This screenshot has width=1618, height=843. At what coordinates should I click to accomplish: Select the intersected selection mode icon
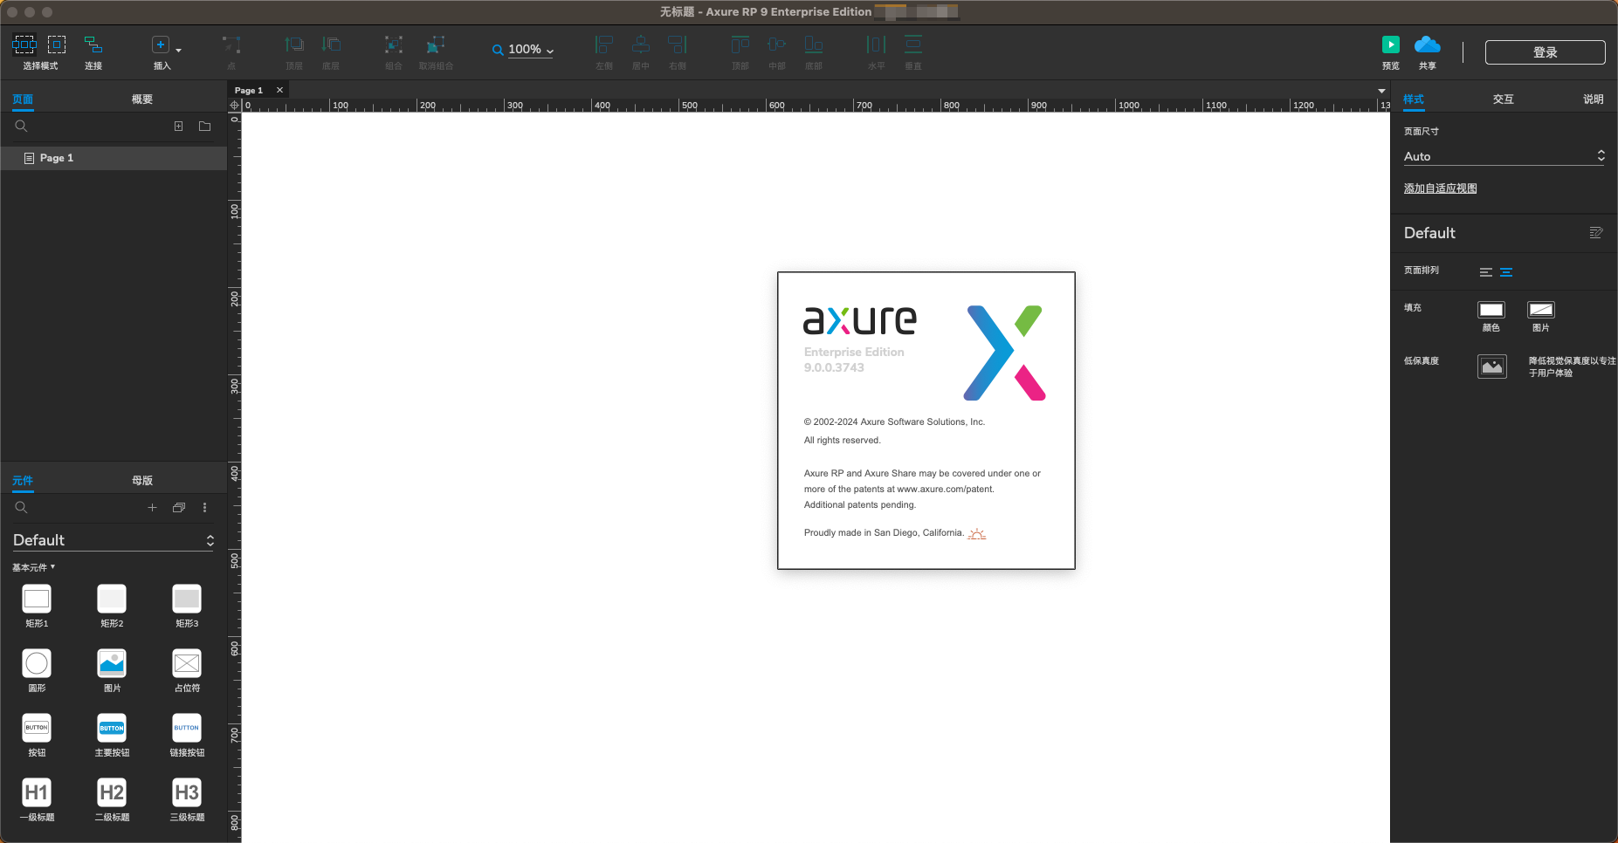pyautogui.click(x=24, y=45)
